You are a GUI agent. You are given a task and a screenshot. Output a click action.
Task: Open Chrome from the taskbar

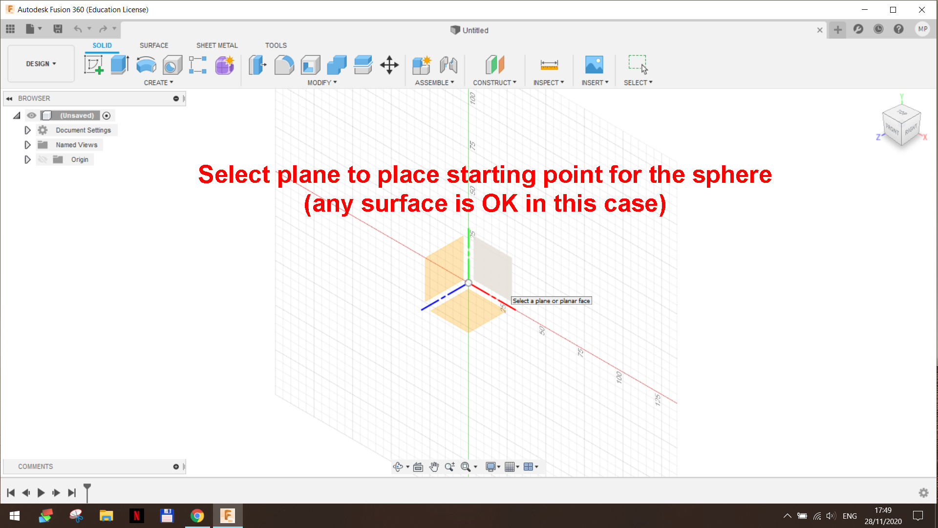pos(197,516)
